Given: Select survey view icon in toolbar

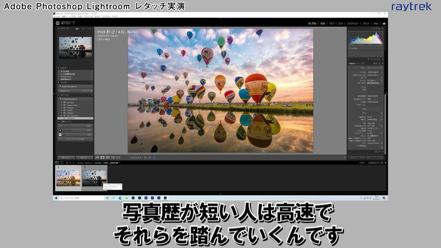Looking at the screenshot, I should point(113,157).
